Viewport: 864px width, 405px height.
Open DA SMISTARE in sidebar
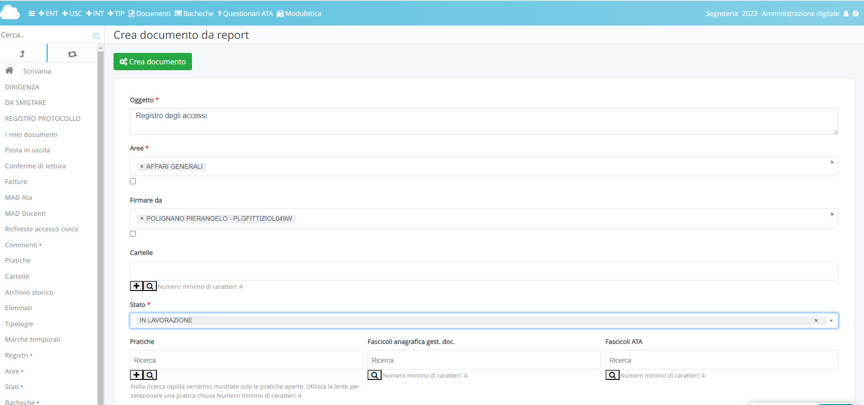click(x=26, y=103)
